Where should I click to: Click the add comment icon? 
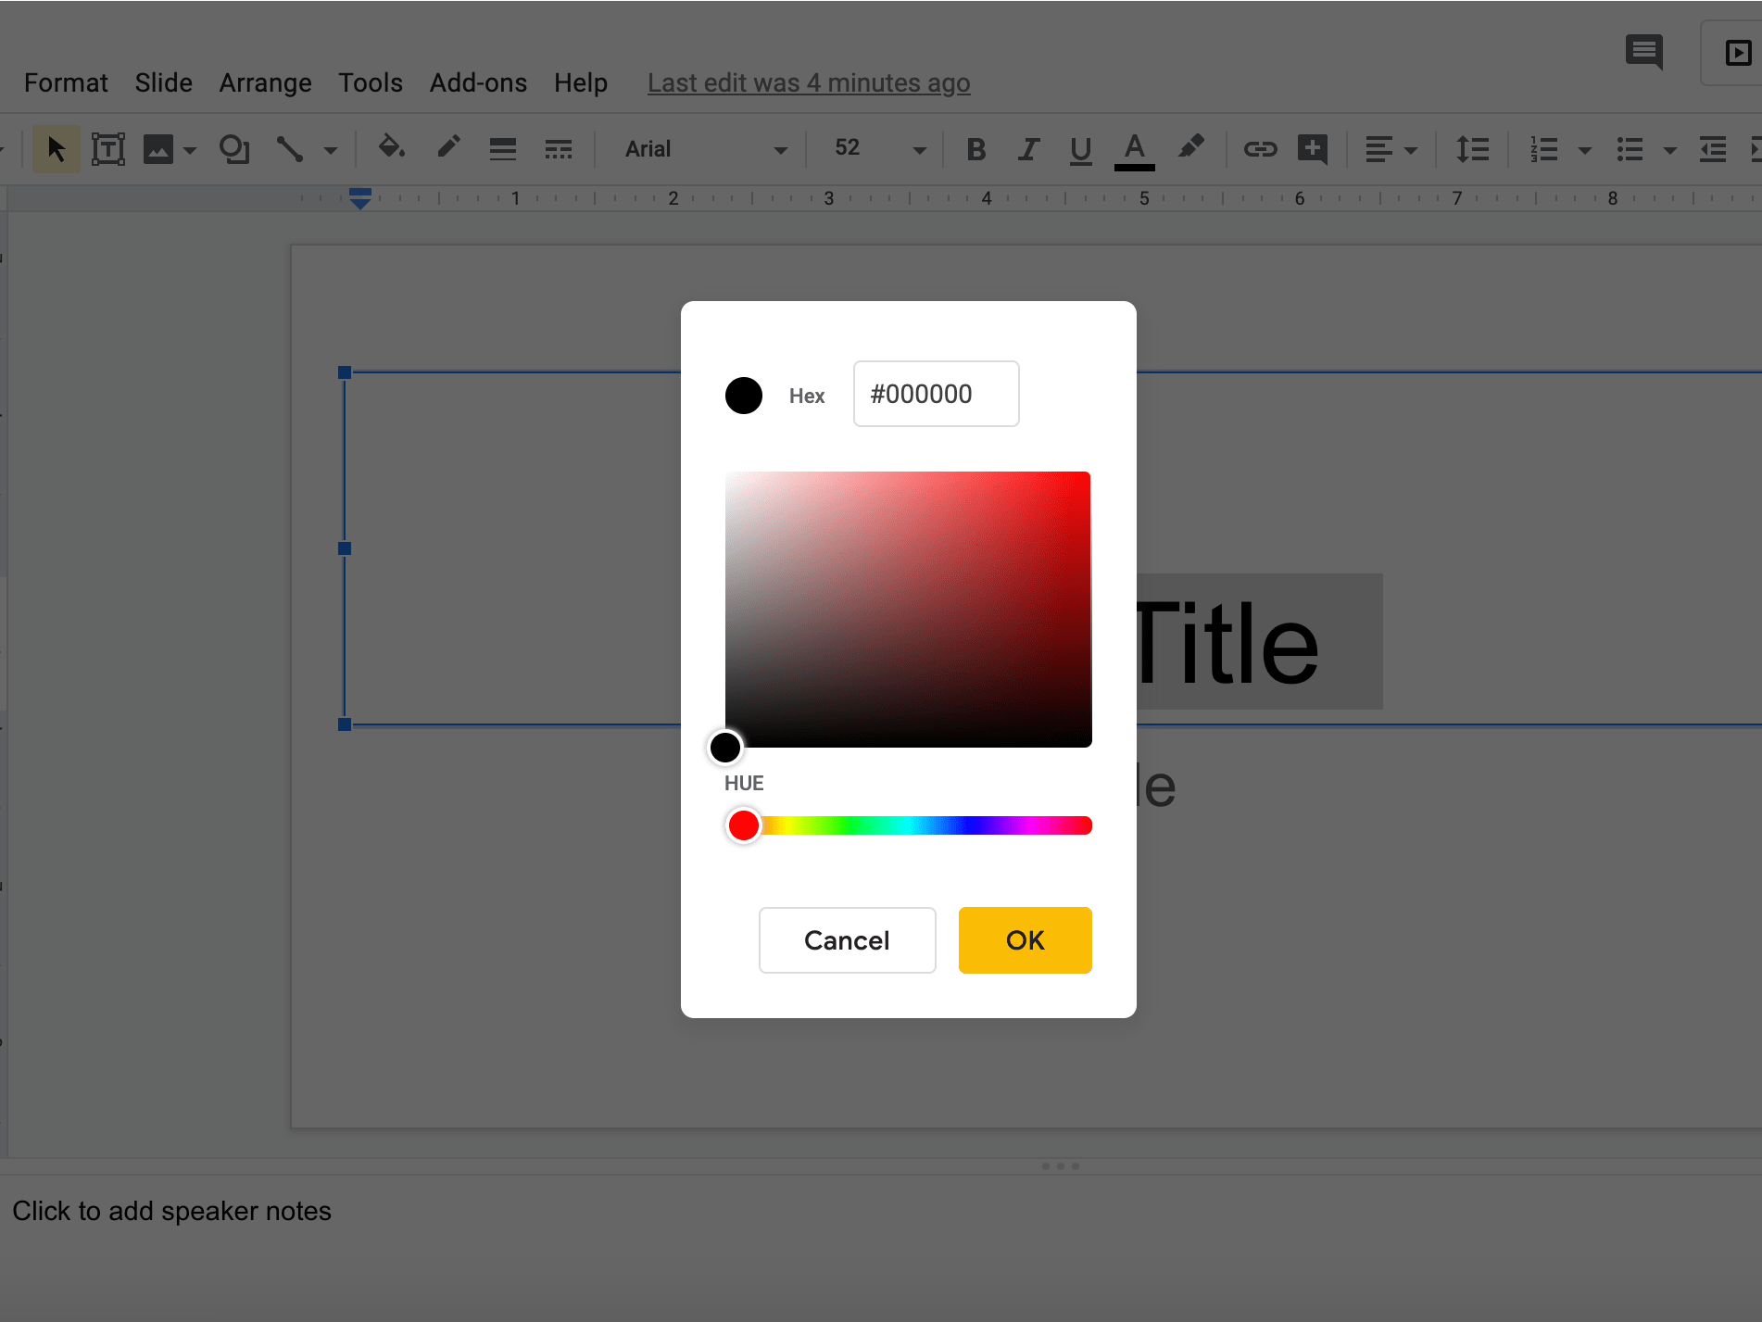click(1313, 149)
